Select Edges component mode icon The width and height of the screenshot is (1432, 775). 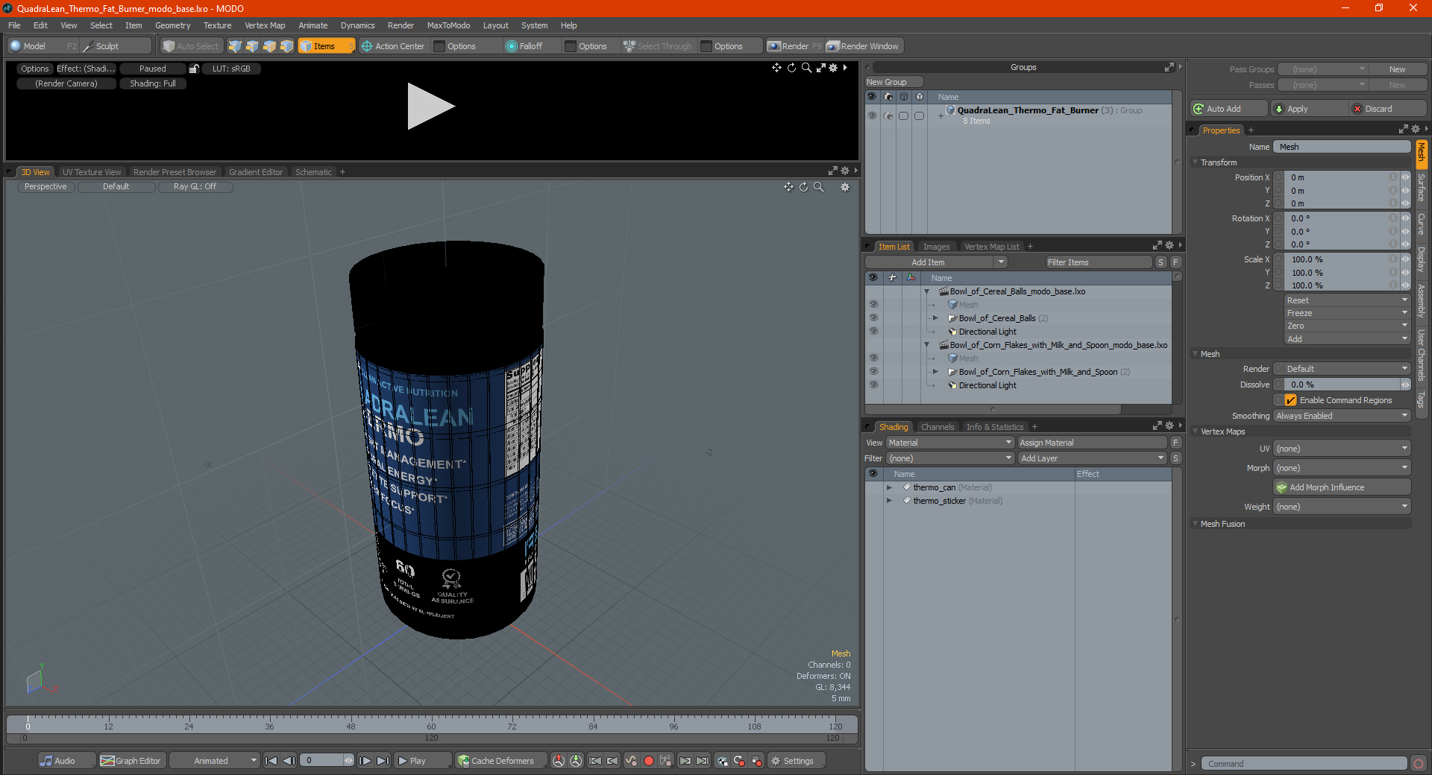pyautogui.click(x=252, y=46)
